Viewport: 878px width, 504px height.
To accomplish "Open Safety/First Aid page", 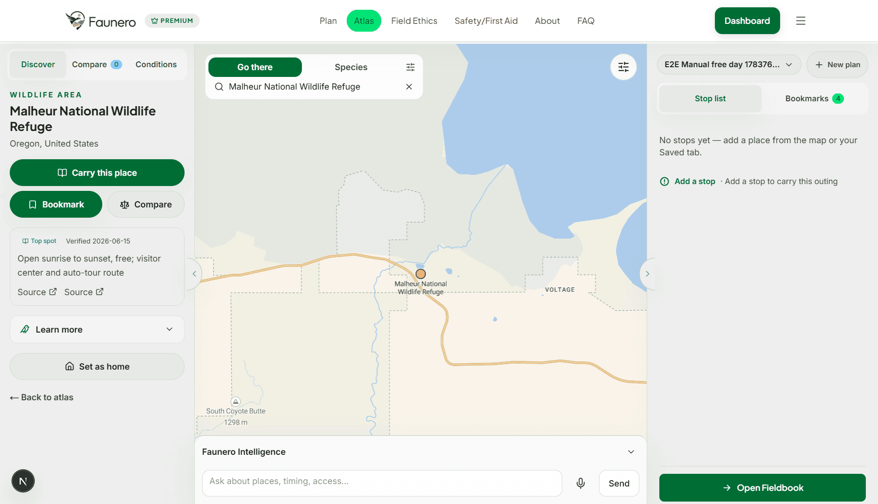I will [486, 21].
